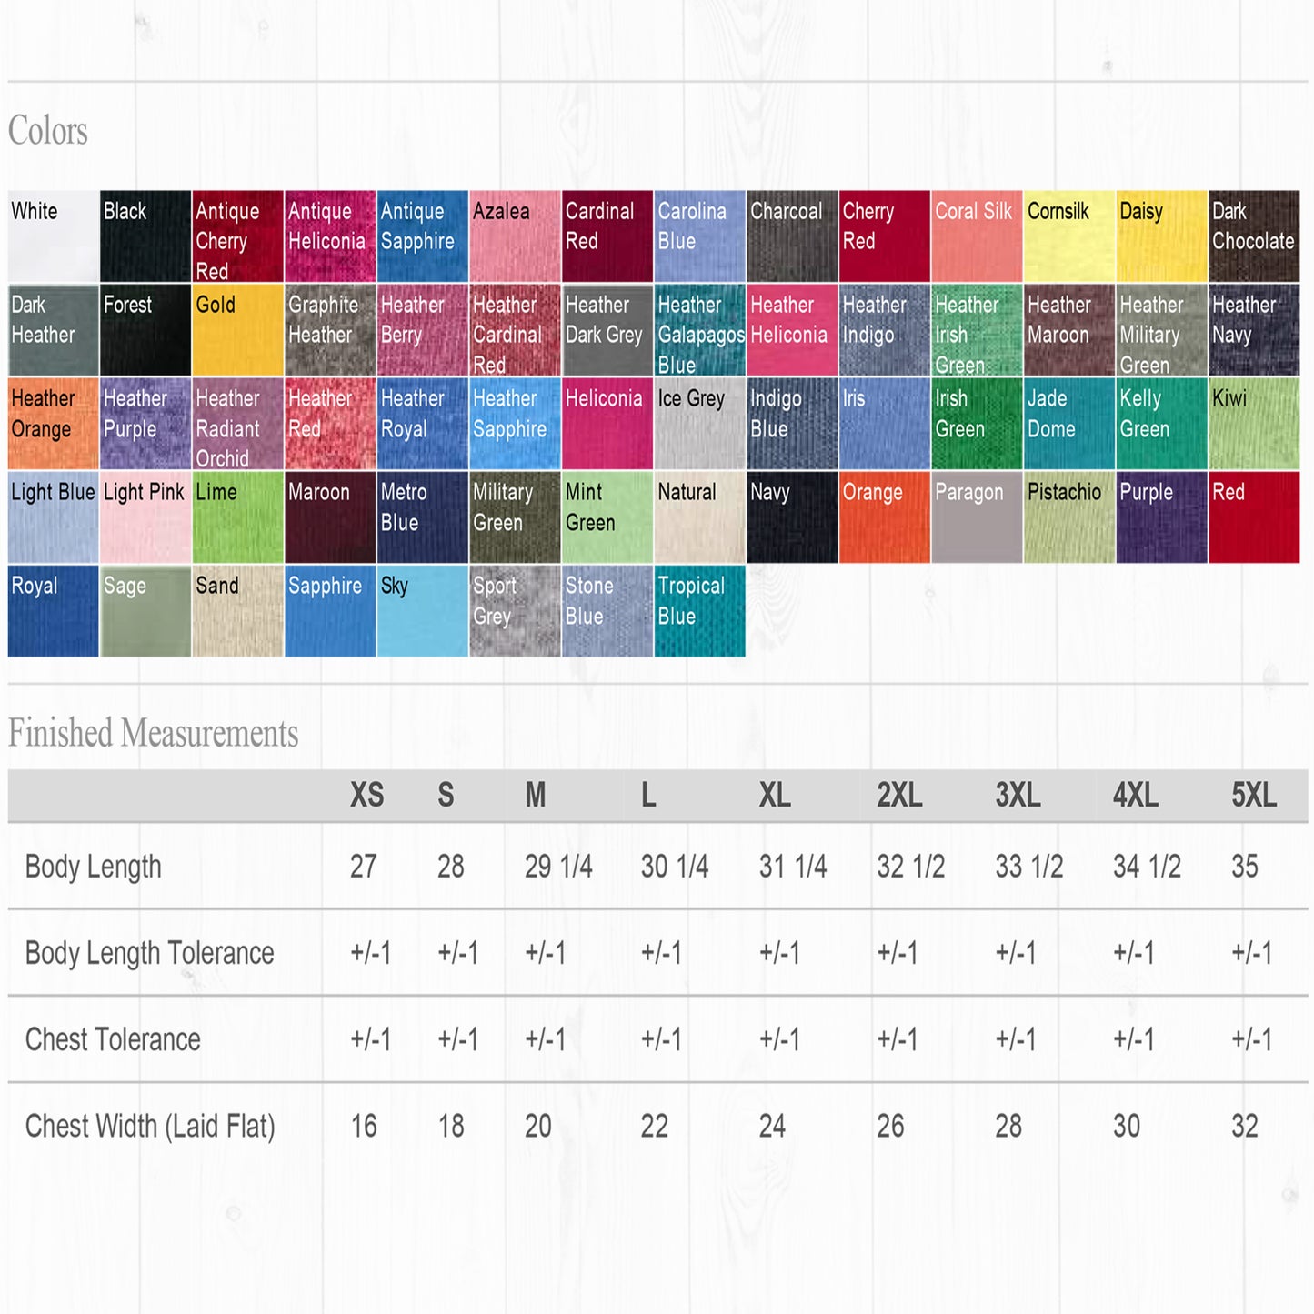This screenshot has width=1314, height=1314.
Task: Select the Pistachio color swatch
Action: click(x=1069, y=517)
